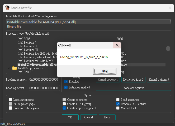Click the Intel 860 processors folder icon
Image resolution: width=175 pixels, height=126 pixels.
coord(15,68)
